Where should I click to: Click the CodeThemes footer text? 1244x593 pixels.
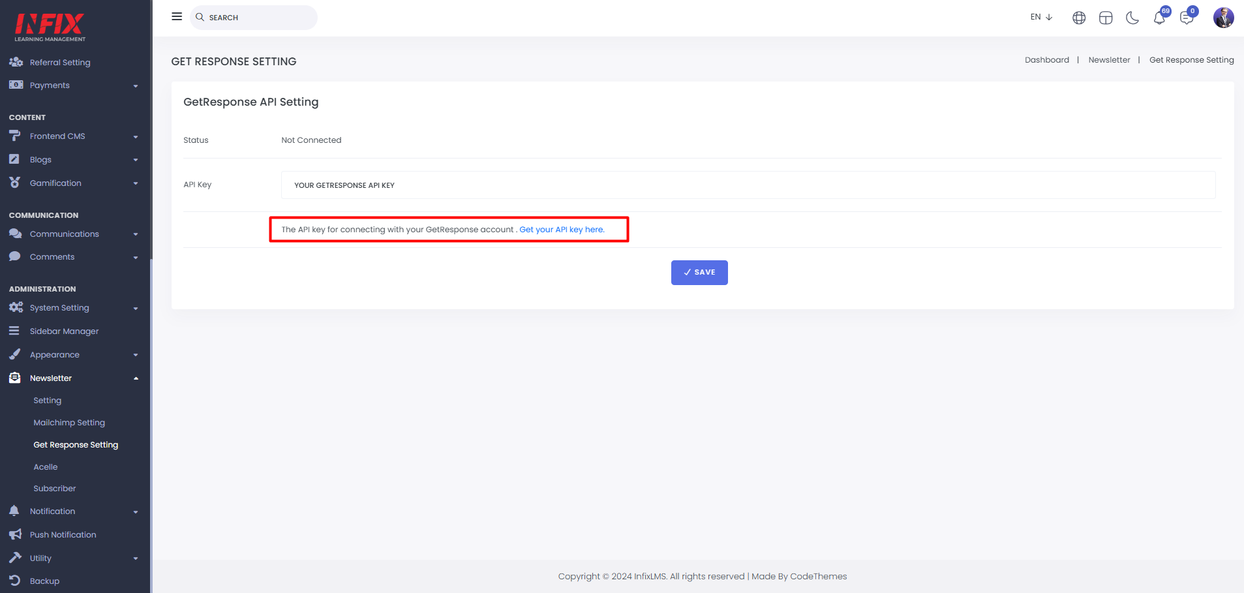[x=818, y=577]
